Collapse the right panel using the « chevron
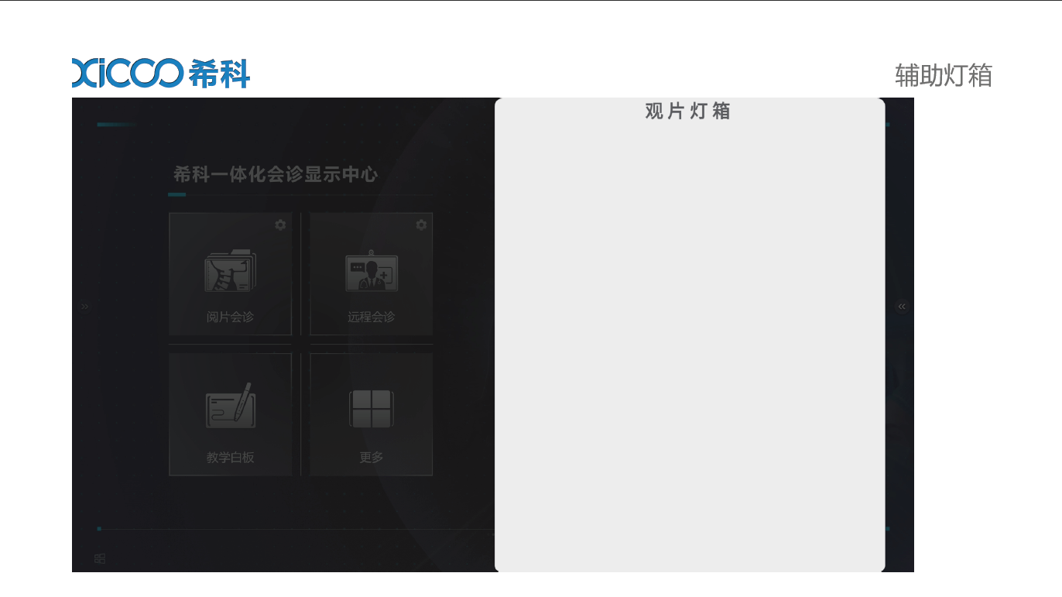This screenshot has width=1062, height=597. click(x=902, y=306)
